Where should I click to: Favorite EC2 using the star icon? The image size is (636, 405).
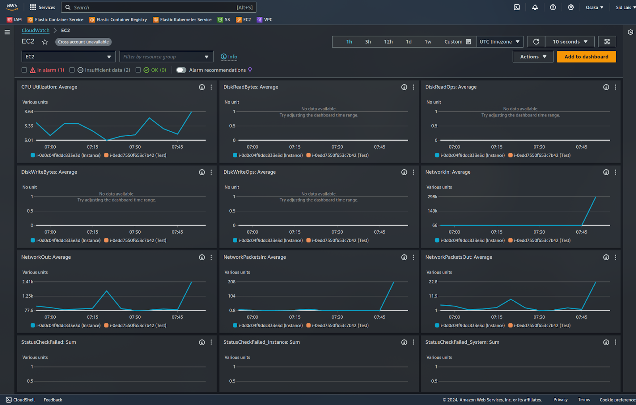(45, 41)
